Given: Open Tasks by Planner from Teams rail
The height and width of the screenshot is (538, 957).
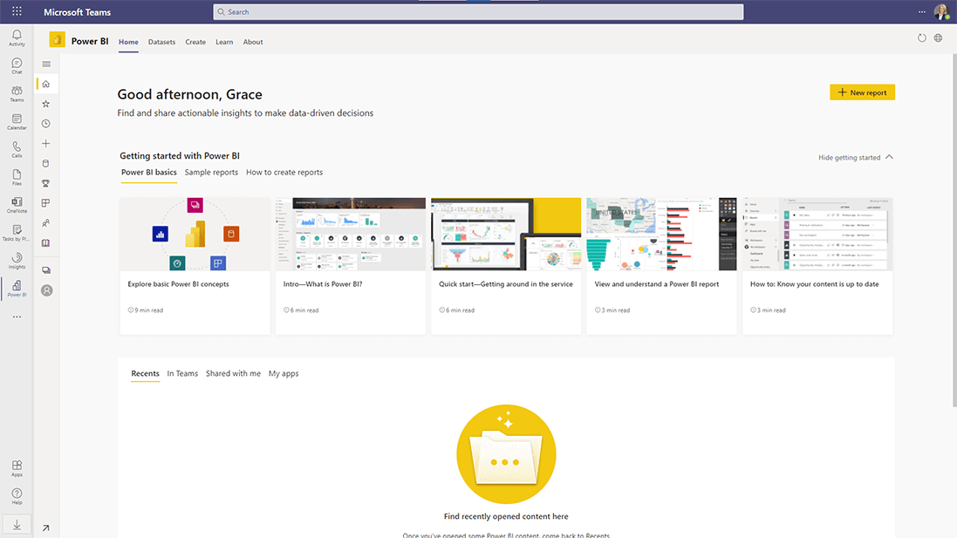Looking at the screenshot, I should 16,232.
